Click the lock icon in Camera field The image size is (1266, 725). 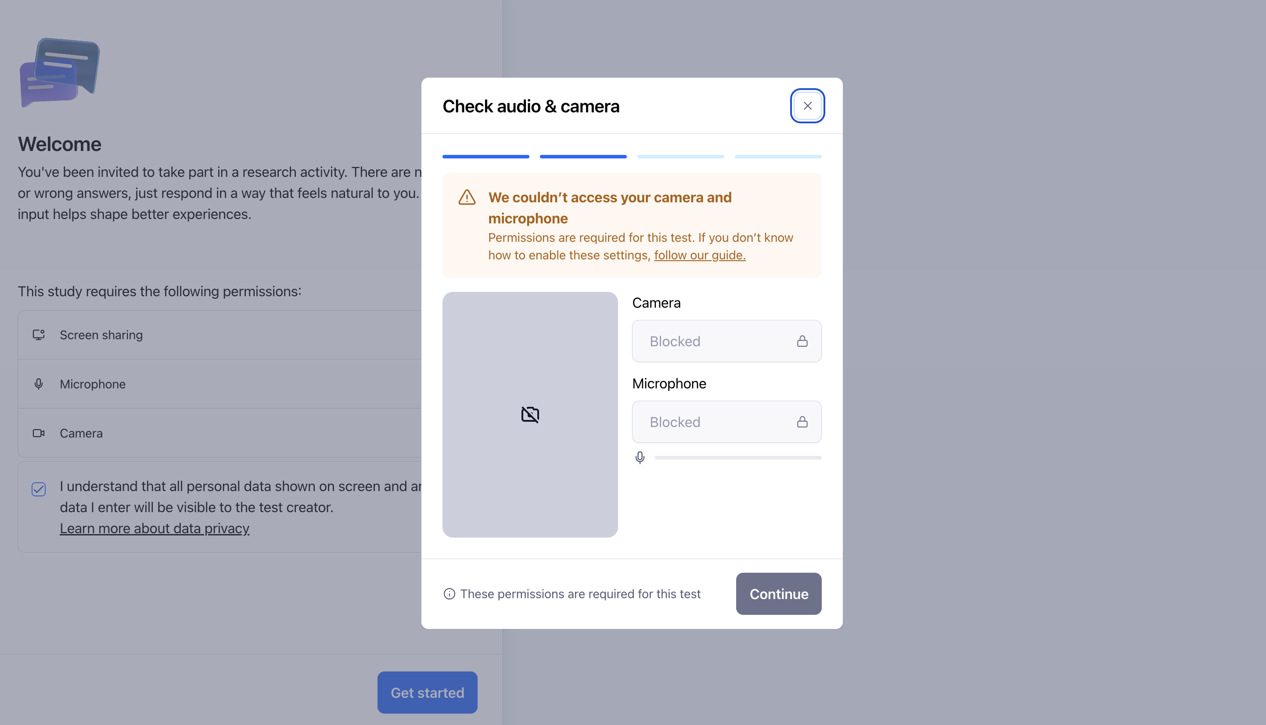[x=802, y=341]
